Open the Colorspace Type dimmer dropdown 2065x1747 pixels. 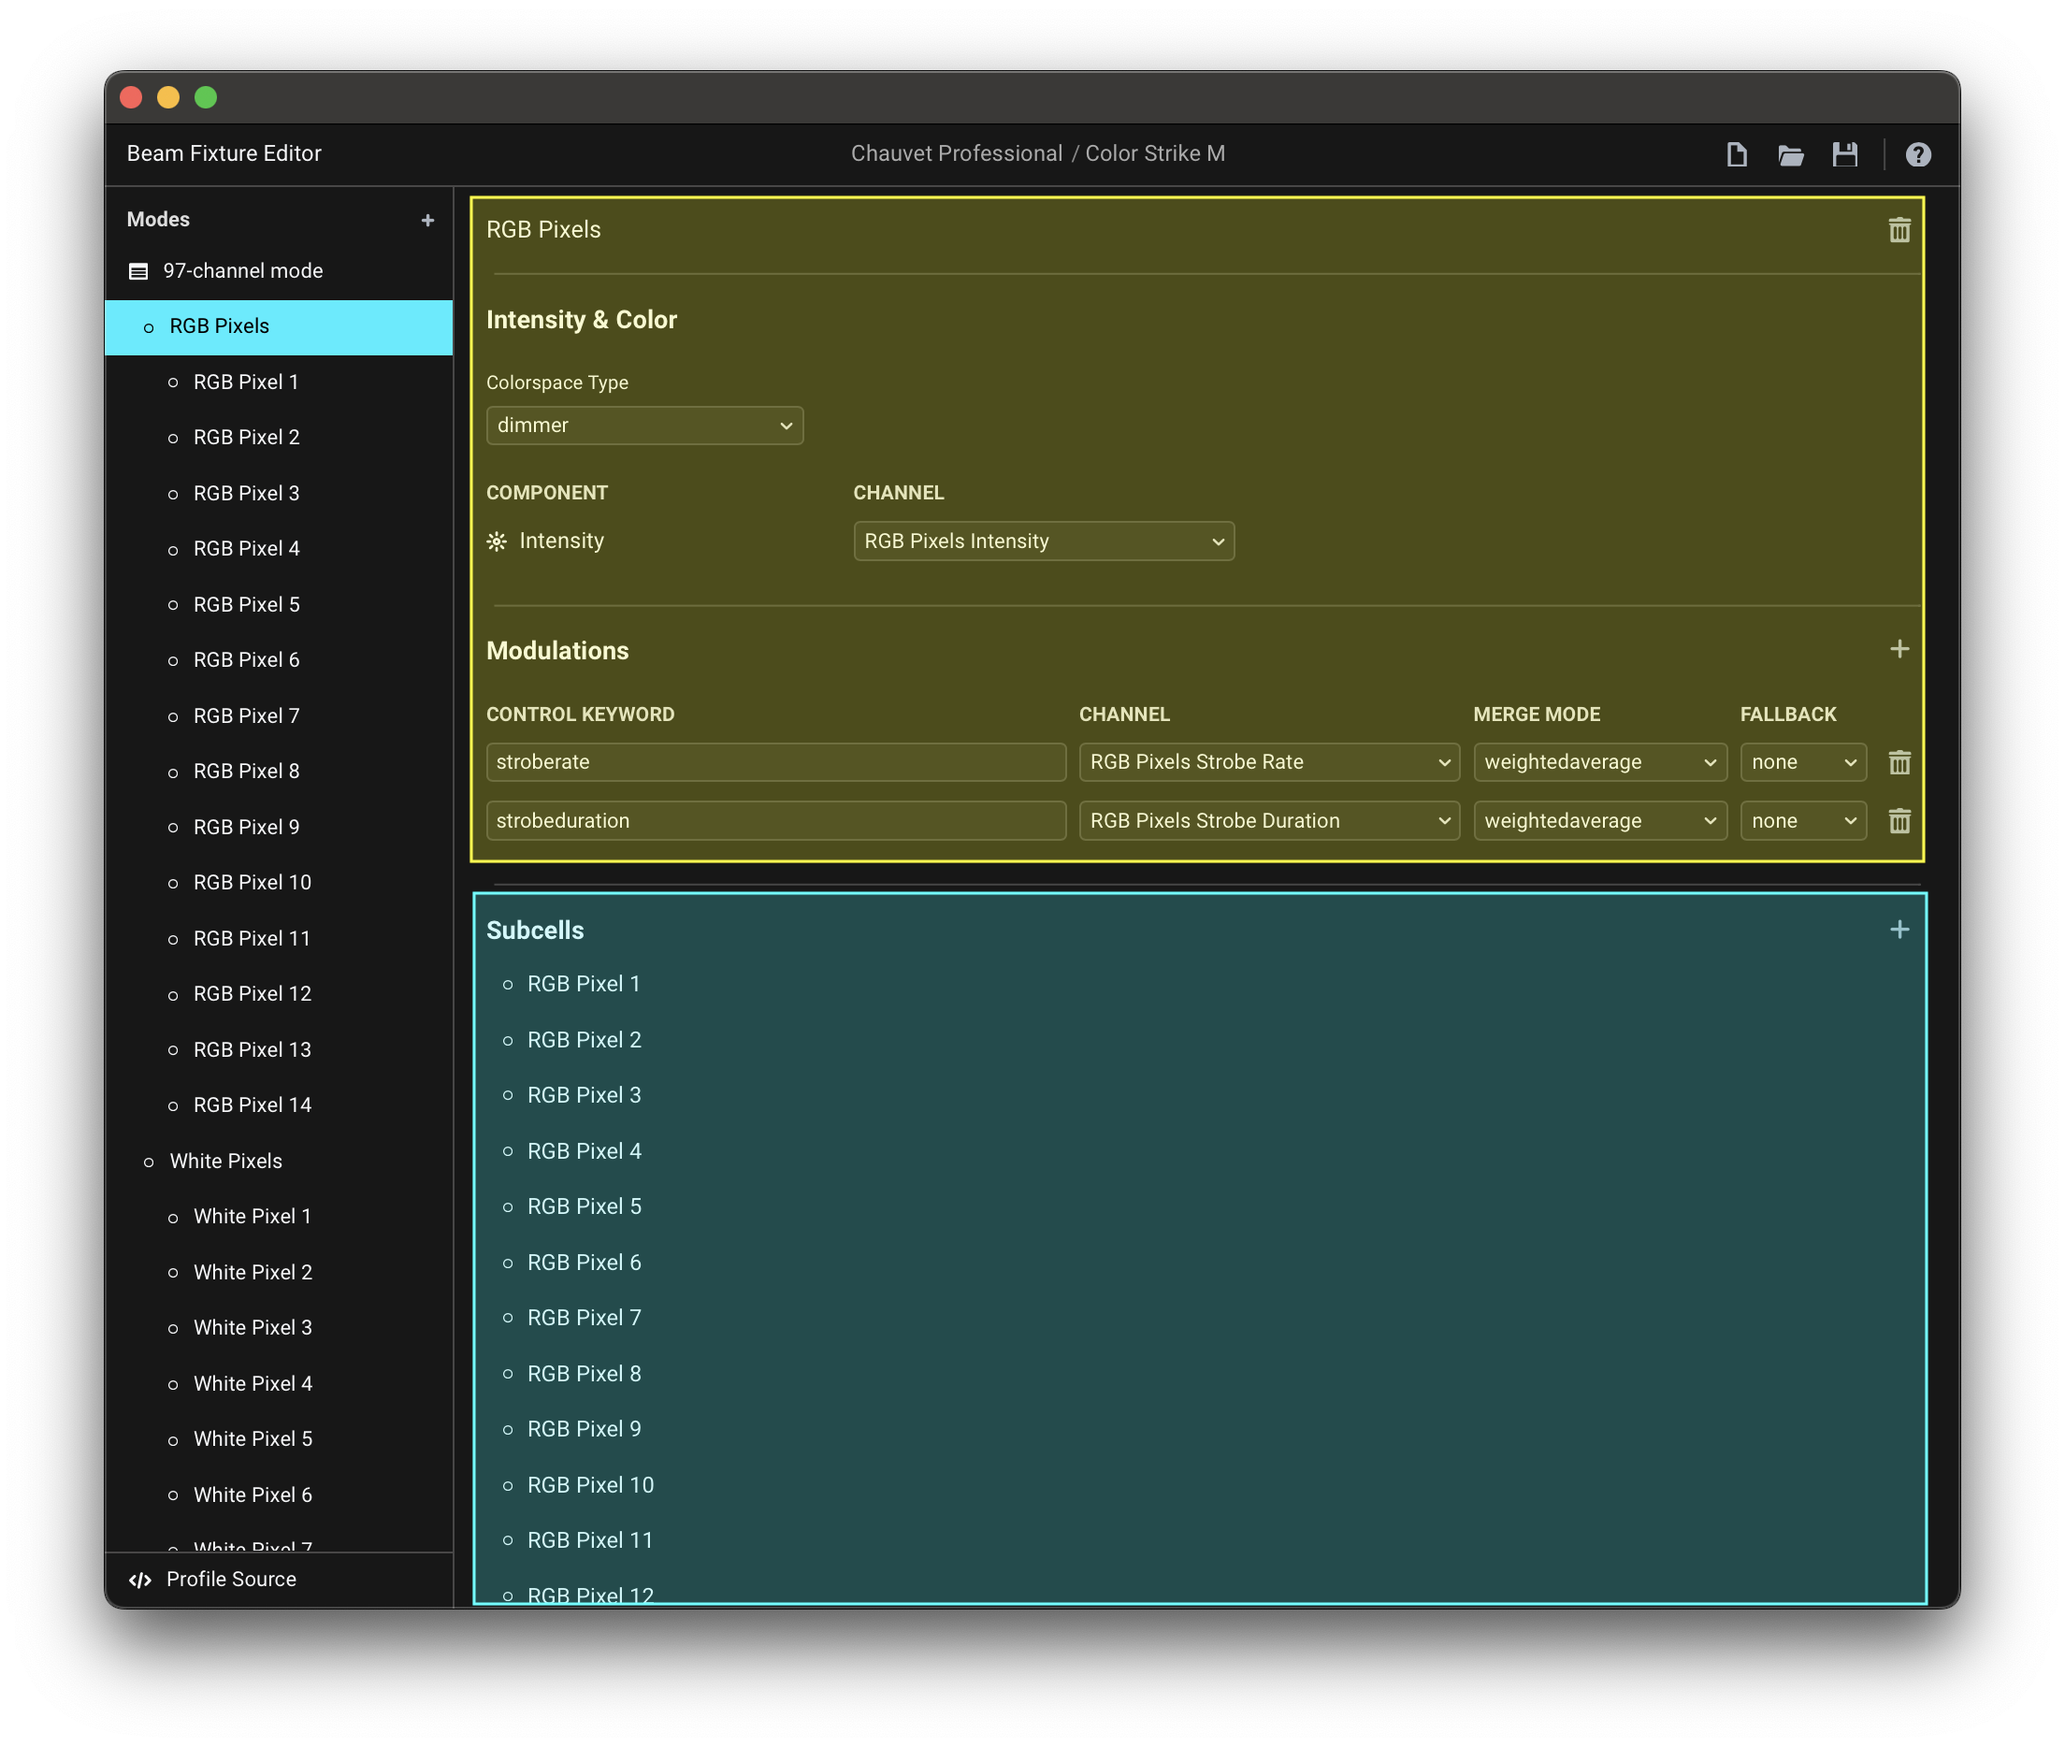[x=644, y=425]
